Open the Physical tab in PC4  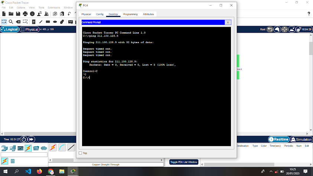86,14
